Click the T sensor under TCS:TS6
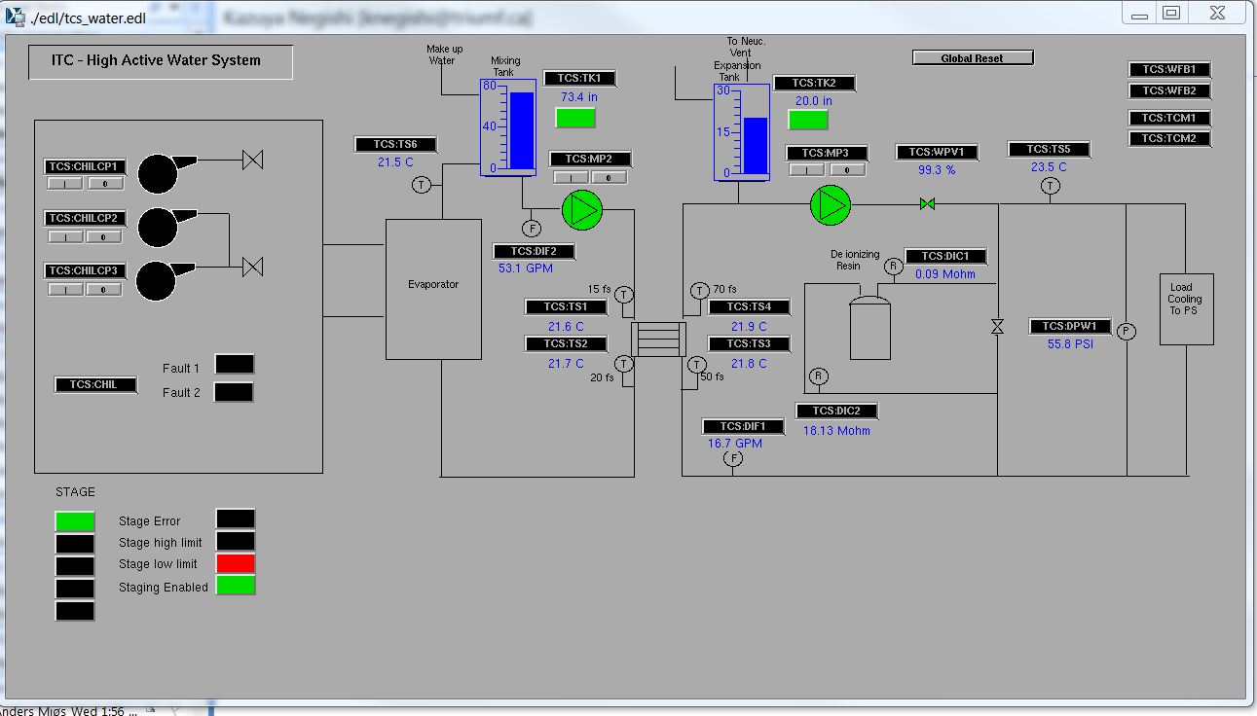Viewport: 1257px width, 716px height. click(x=422, y=185)
